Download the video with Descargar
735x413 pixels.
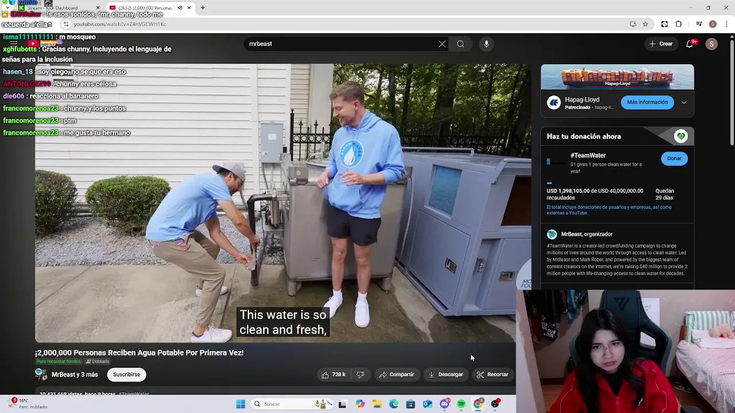[446, 375]
